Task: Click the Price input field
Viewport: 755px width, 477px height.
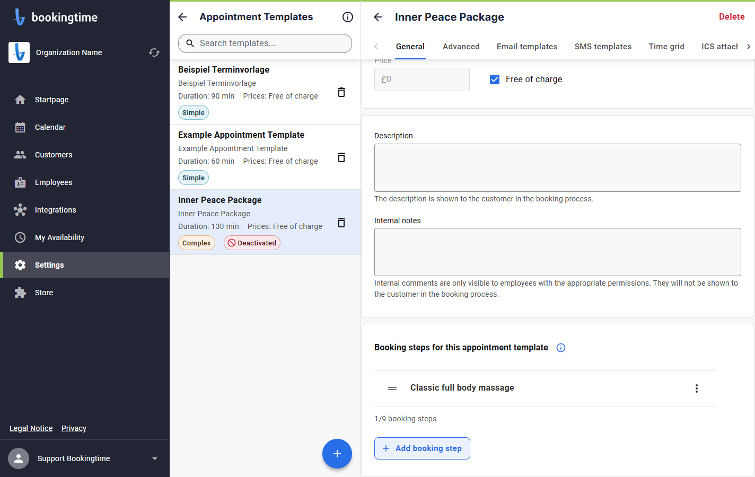Action: [x=422, y=79]
